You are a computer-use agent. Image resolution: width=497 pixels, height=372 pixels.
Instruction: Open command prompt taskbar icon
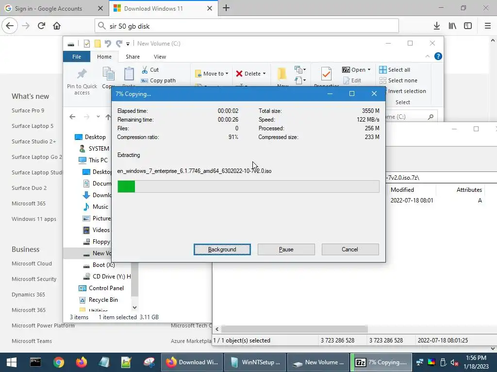35,362
